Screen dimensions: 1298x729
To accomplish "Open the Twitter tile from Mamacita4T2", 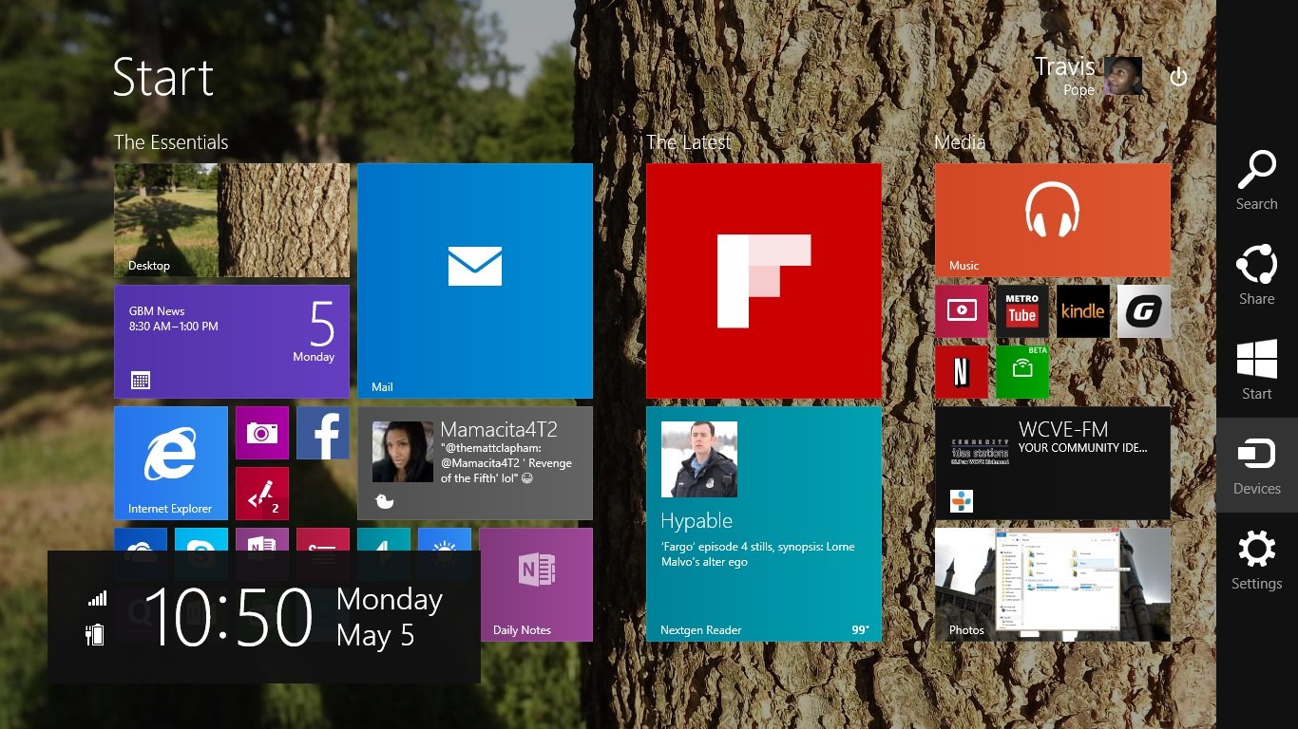I will 475,463.
